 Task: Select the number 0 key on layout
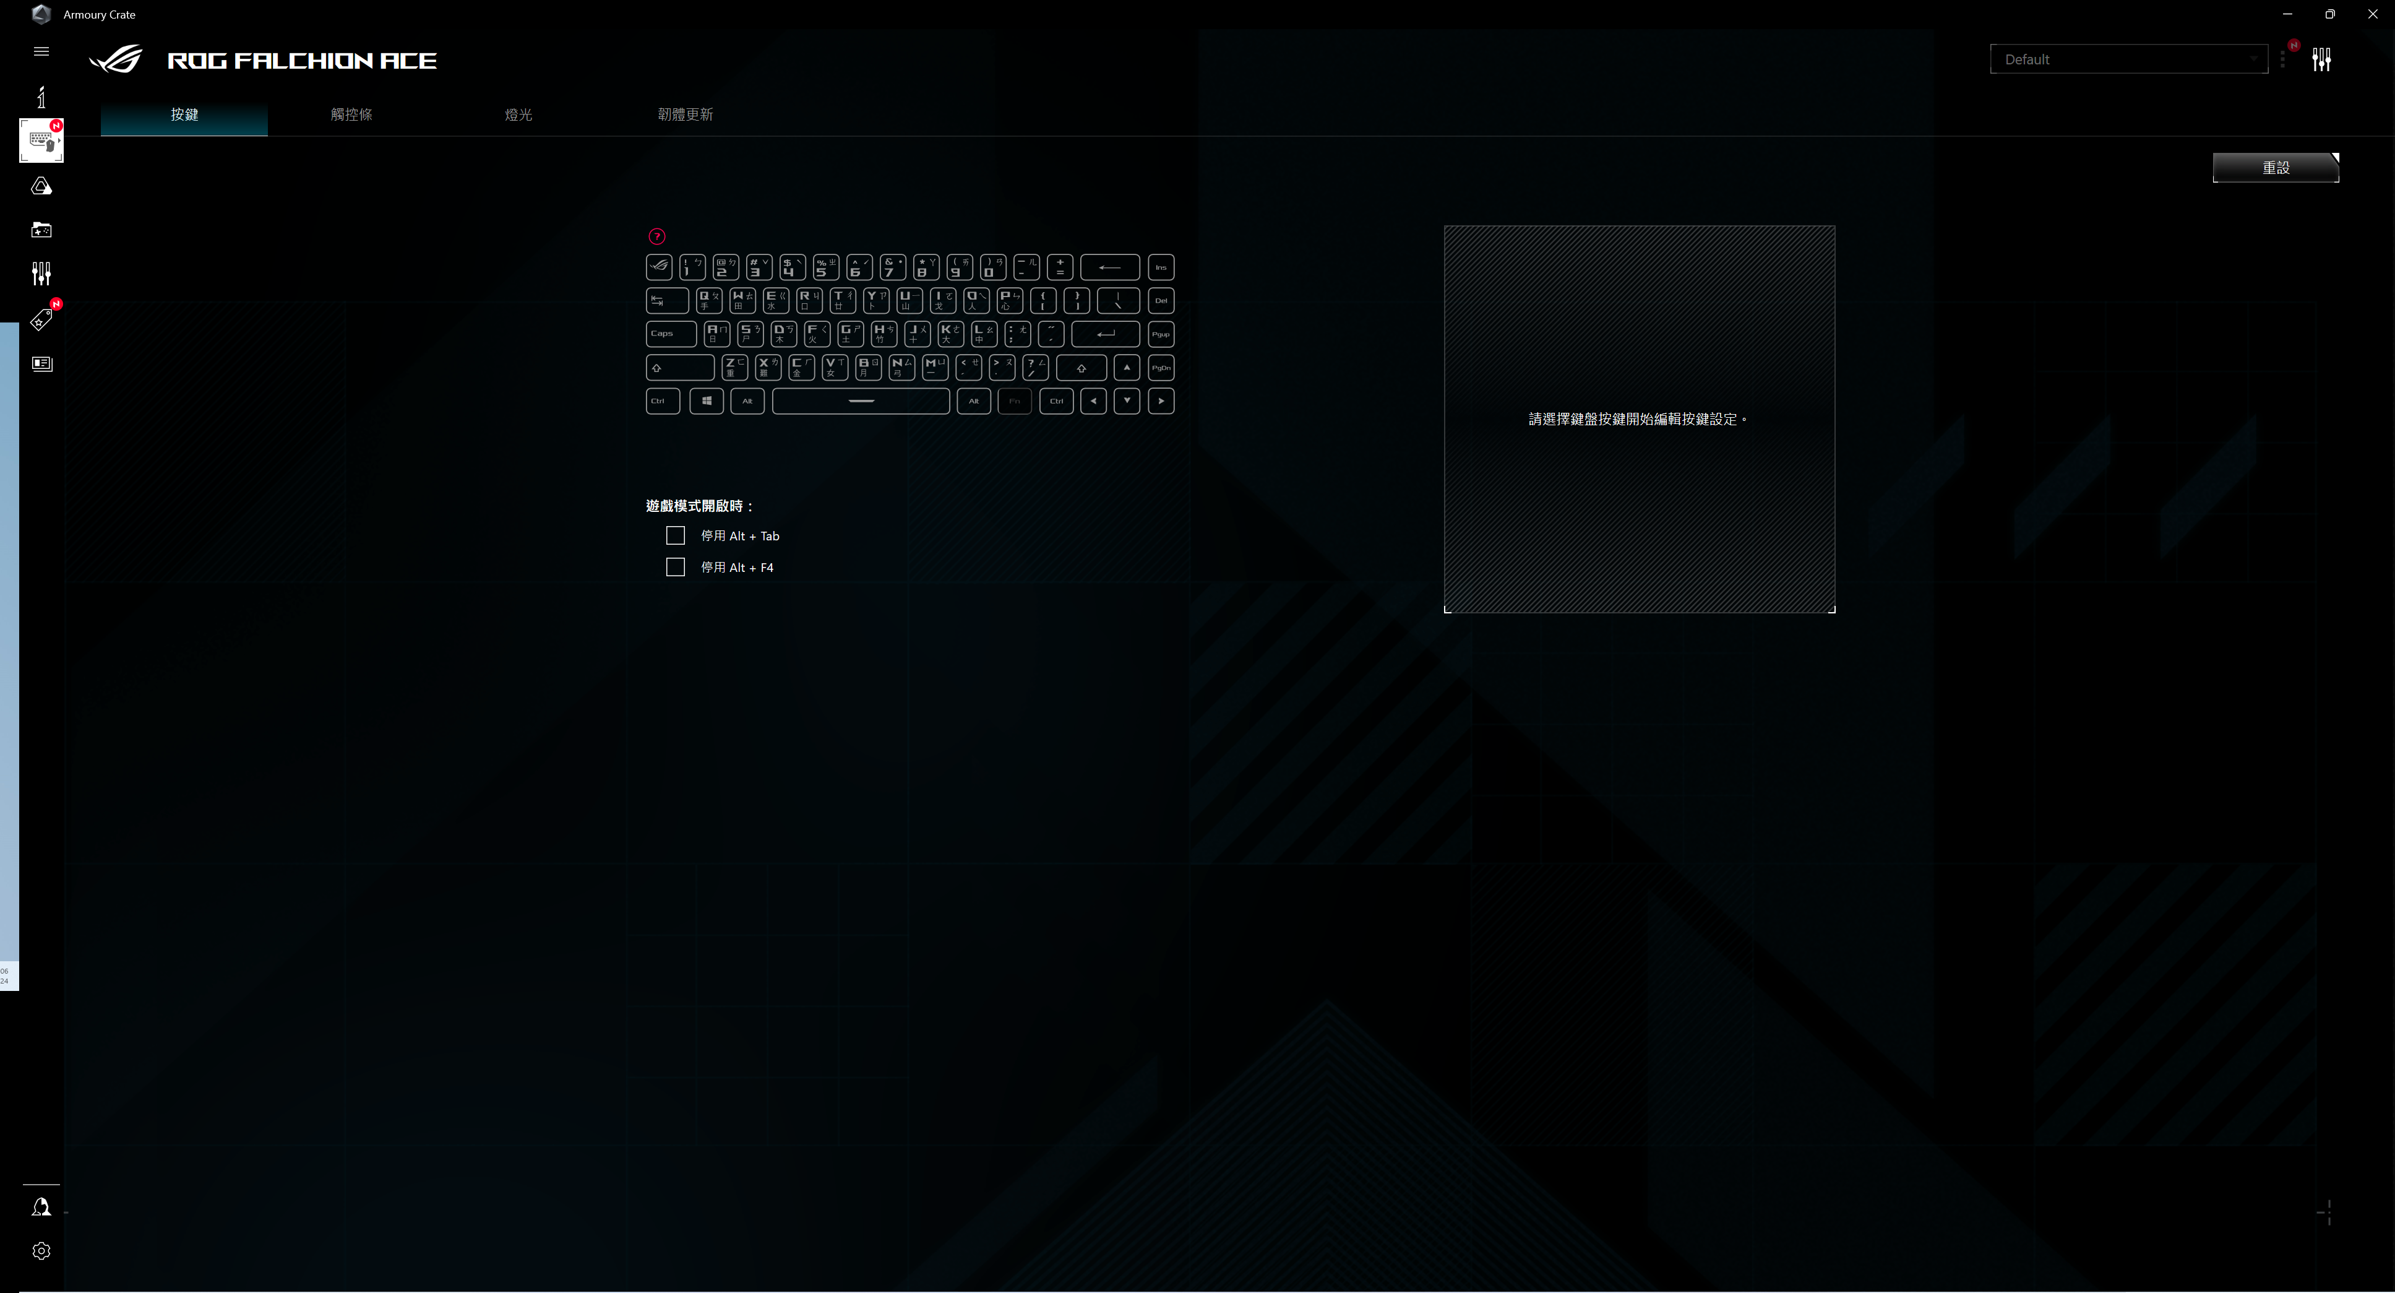[x=993, y=267]
